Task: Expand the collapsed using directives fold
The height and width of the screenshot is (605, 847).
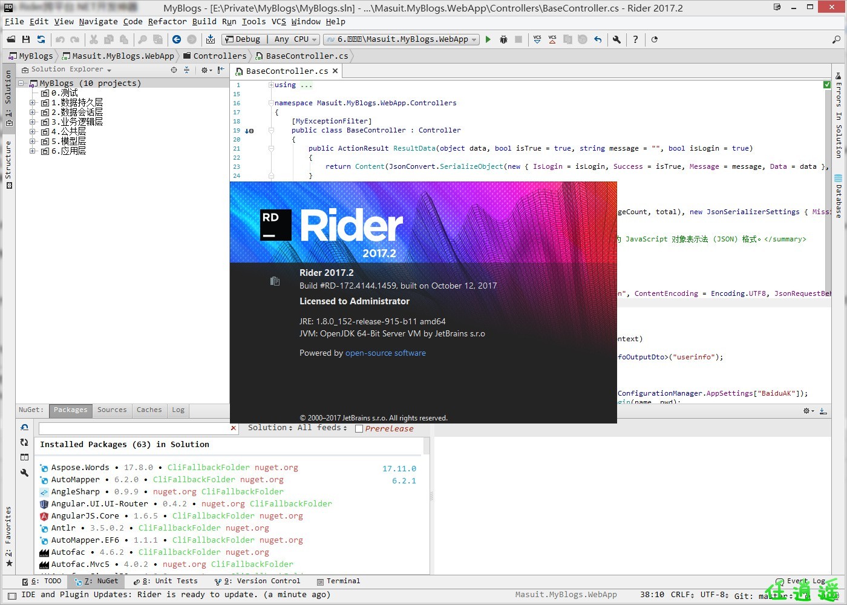Action: coord(271,85)
